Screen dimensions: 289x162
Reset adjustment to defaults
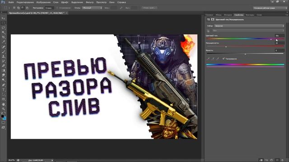(271, 160)
